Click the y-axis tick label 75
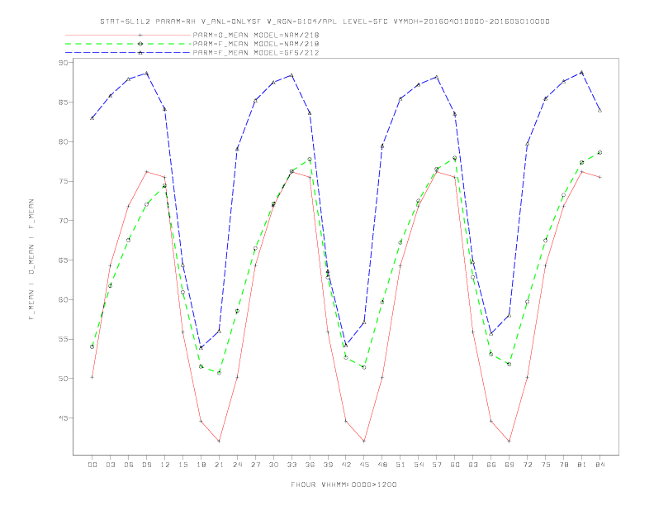This screenshot has height=506, width=654. 63,182
